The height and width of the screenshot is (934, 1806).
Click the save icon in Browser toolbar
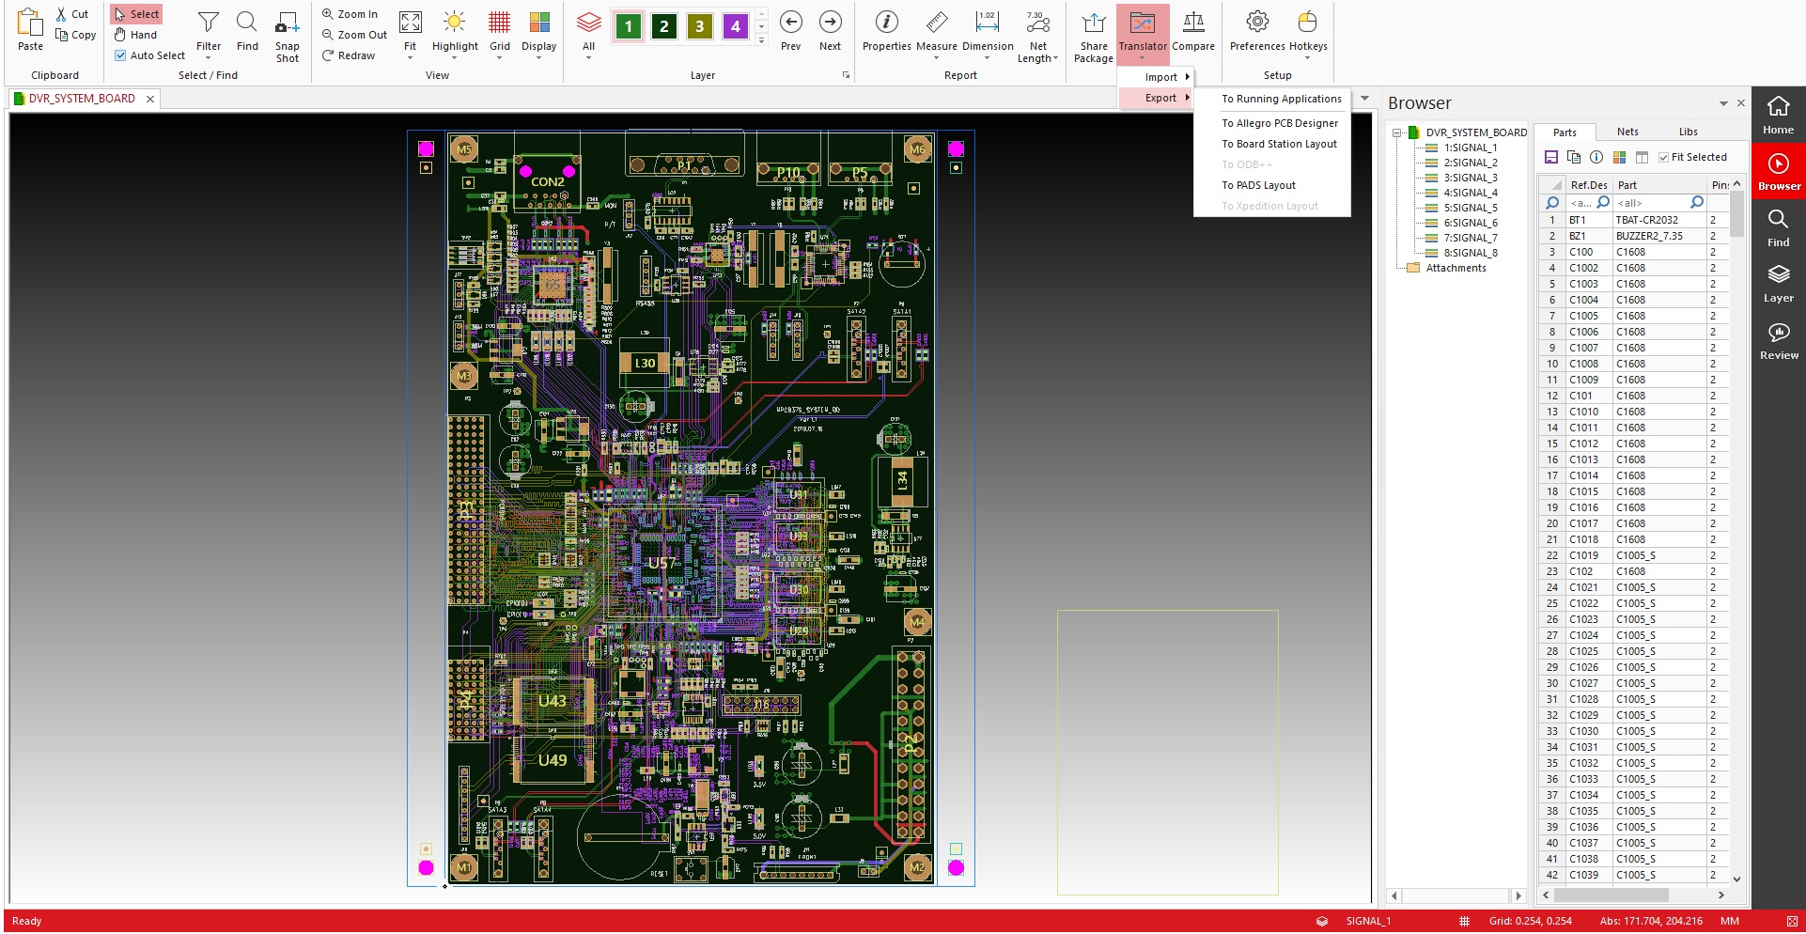[1551, 157]
